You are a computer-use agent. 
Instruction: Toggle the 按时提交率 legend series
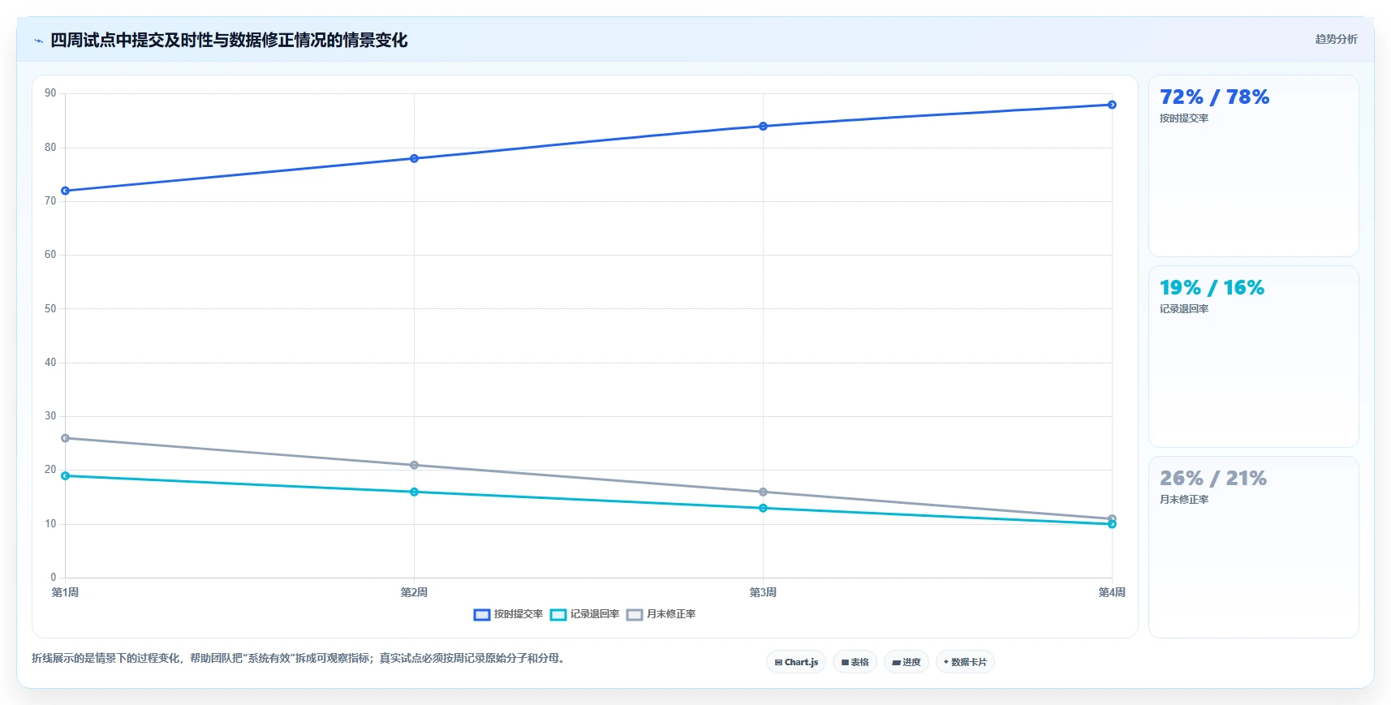point(508,614)
